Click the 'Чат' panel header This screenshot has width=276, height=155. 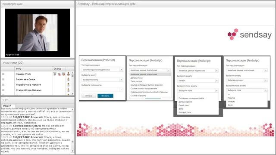coord(38,100)
